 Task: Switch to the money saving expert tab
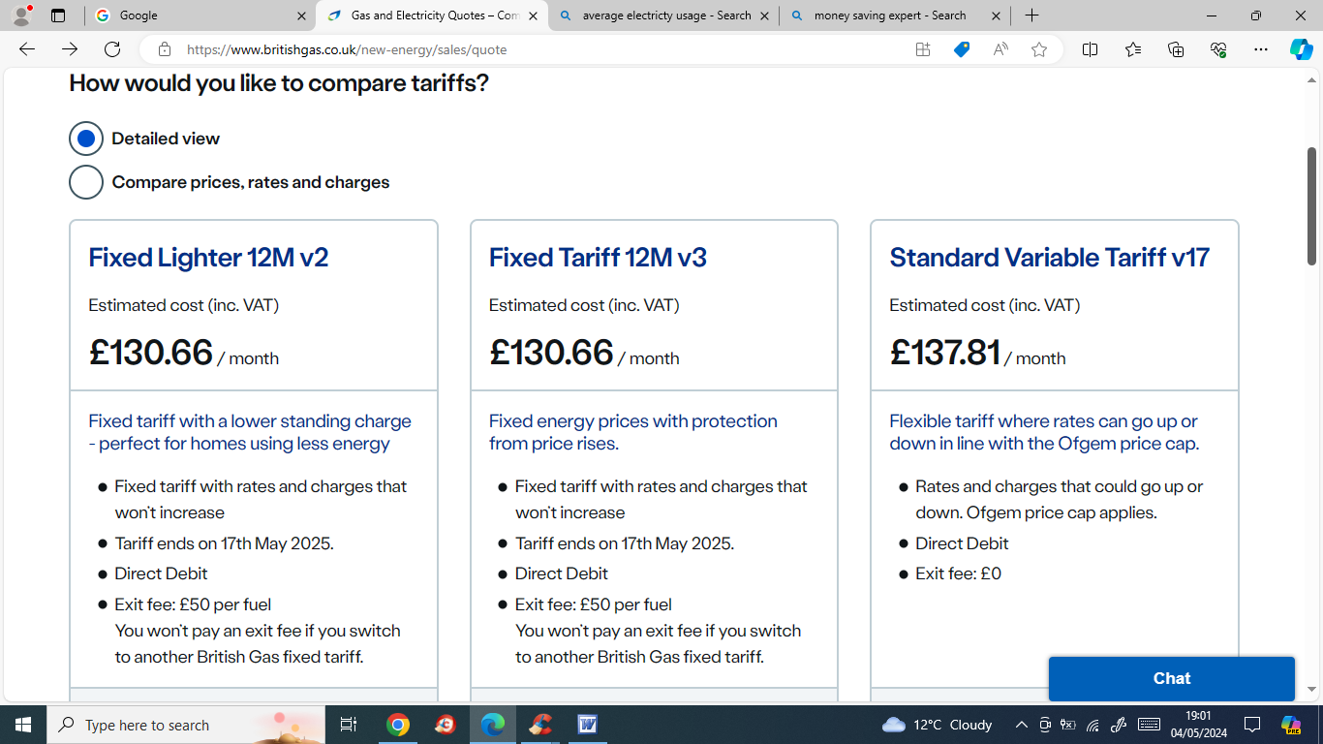coord(894,15)
